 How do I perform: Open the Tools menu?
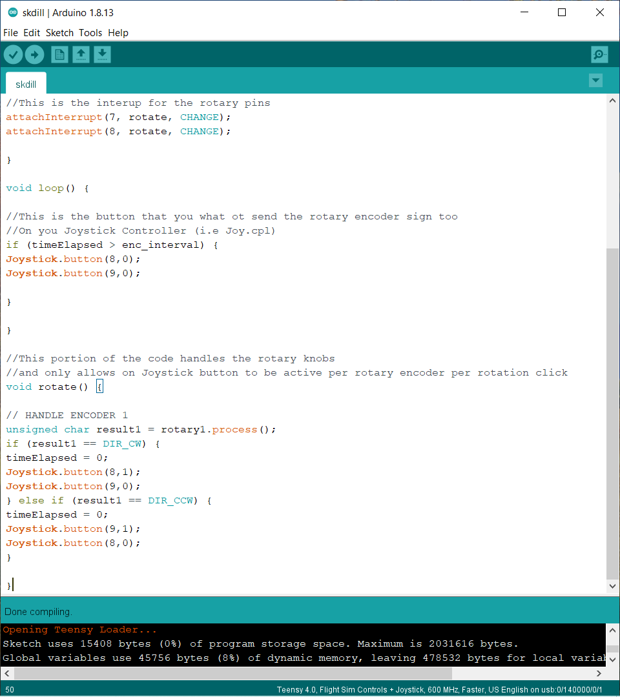90,33
